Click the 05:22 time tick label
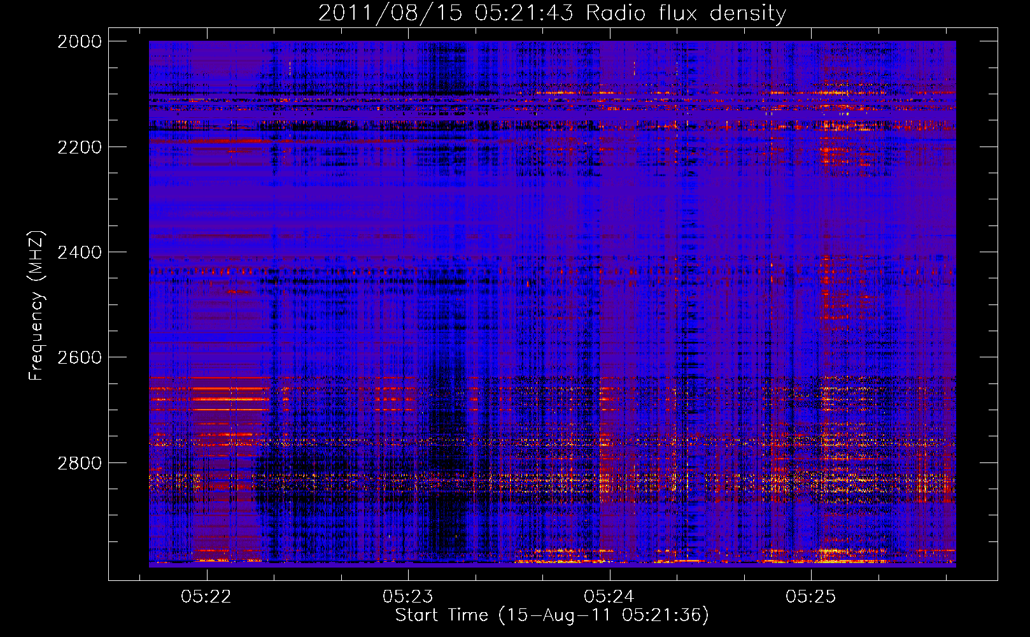This screenshot has width=1030, height=637. point(206,597)
